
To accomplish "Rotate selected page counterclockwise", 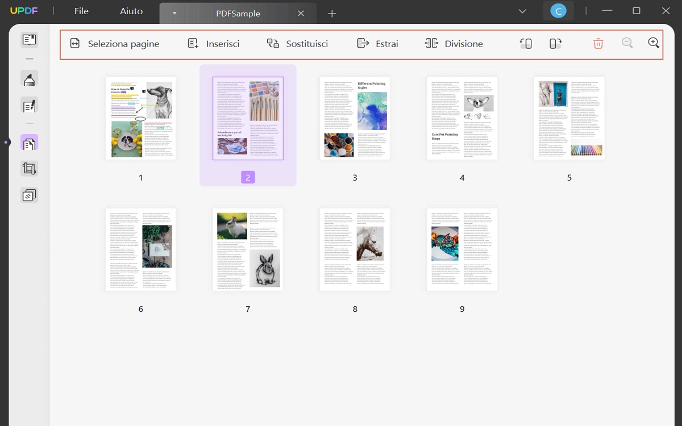I will point(526,43).
